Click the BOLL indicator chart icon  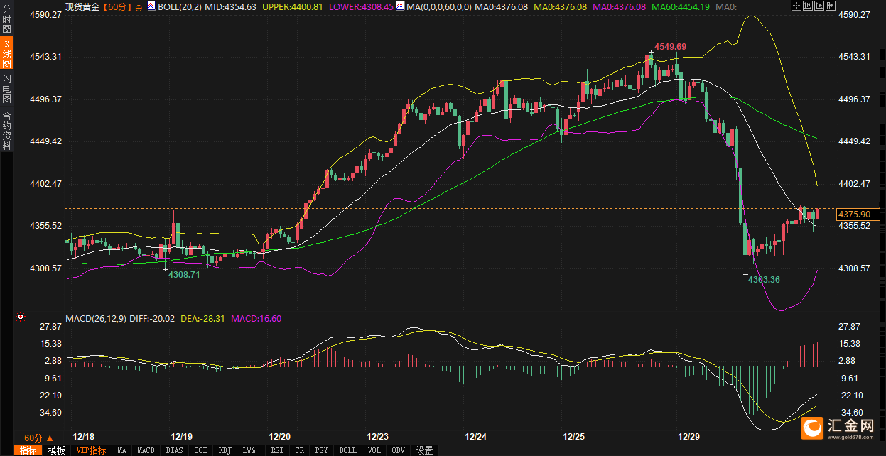point(151,6)
